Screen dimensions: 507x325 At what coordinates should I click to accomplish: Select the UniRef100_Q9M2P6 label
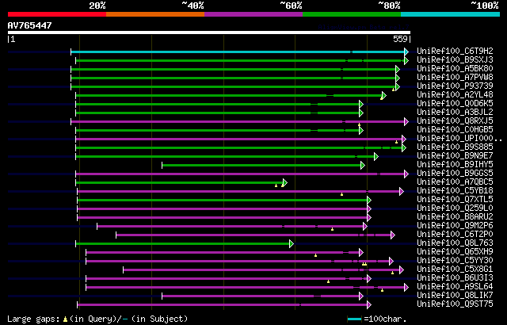(455, 225)
